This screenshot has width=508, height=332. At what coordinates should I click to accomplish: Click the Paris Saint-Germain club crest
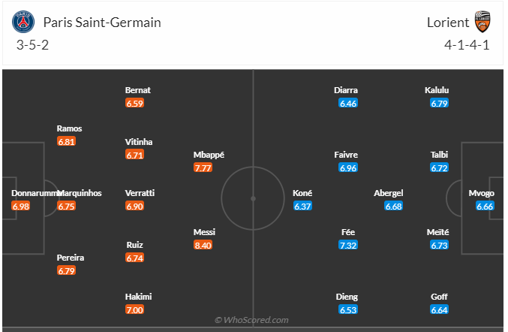point(25,22)
